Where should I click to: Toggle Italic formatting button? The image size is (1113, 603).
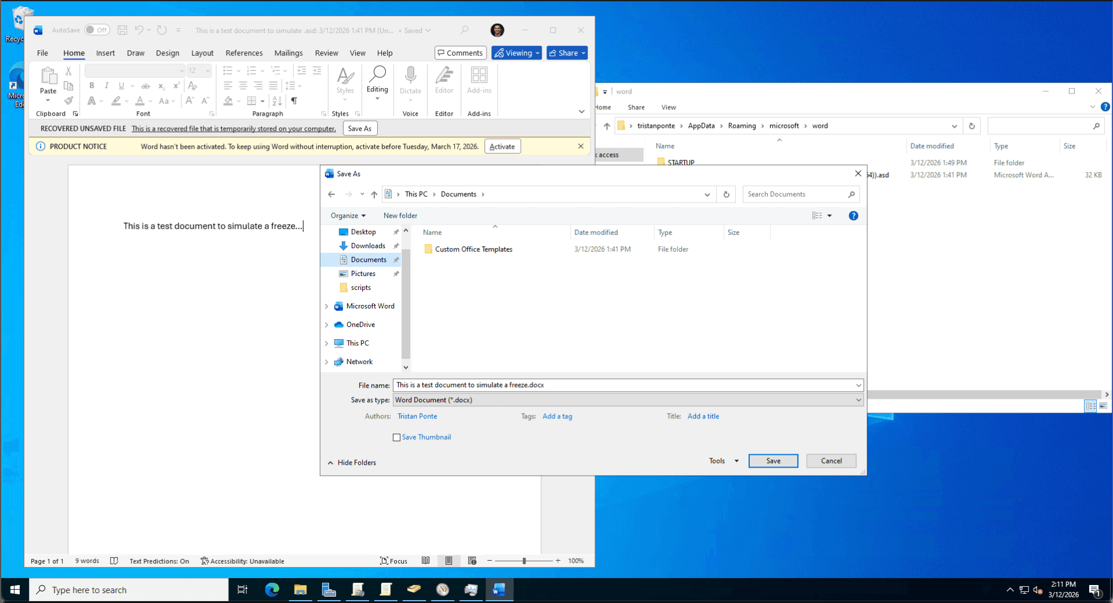click(x=107, y=86)
